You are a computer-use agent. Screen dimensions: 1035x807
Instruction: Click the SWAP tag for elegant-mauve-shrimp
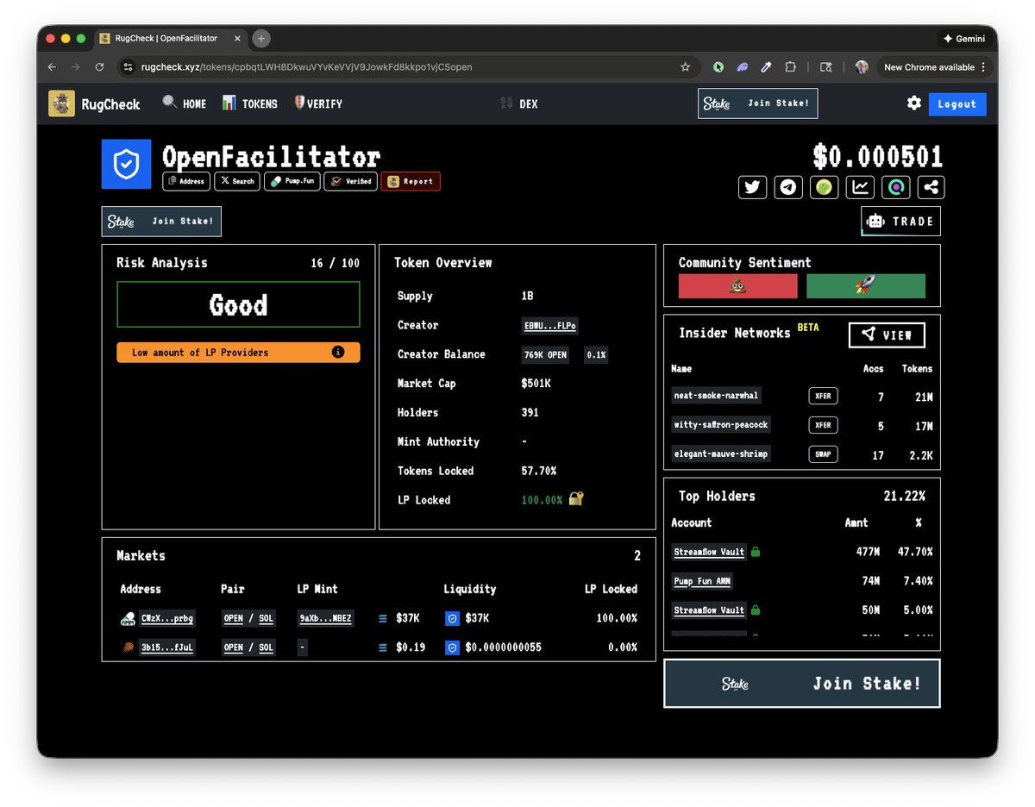click(x=824, y=454)
